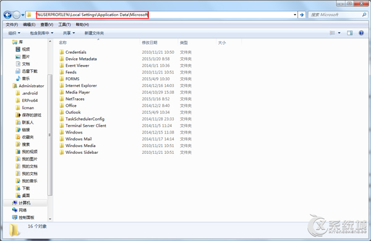Click the Forward navigation arrow button

coord(16,15)
